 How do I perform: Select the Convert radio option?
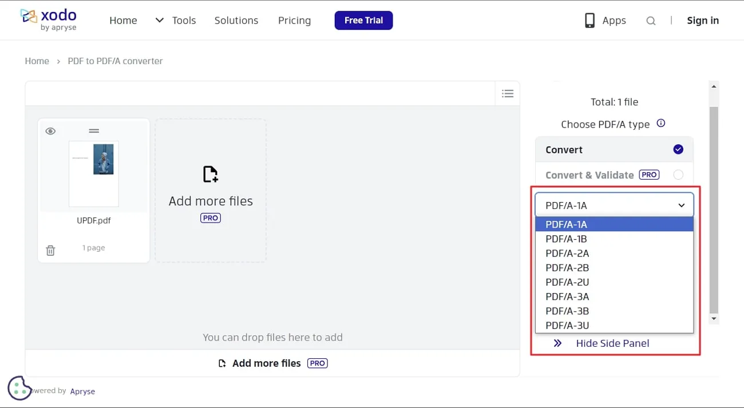click(678, 149)
